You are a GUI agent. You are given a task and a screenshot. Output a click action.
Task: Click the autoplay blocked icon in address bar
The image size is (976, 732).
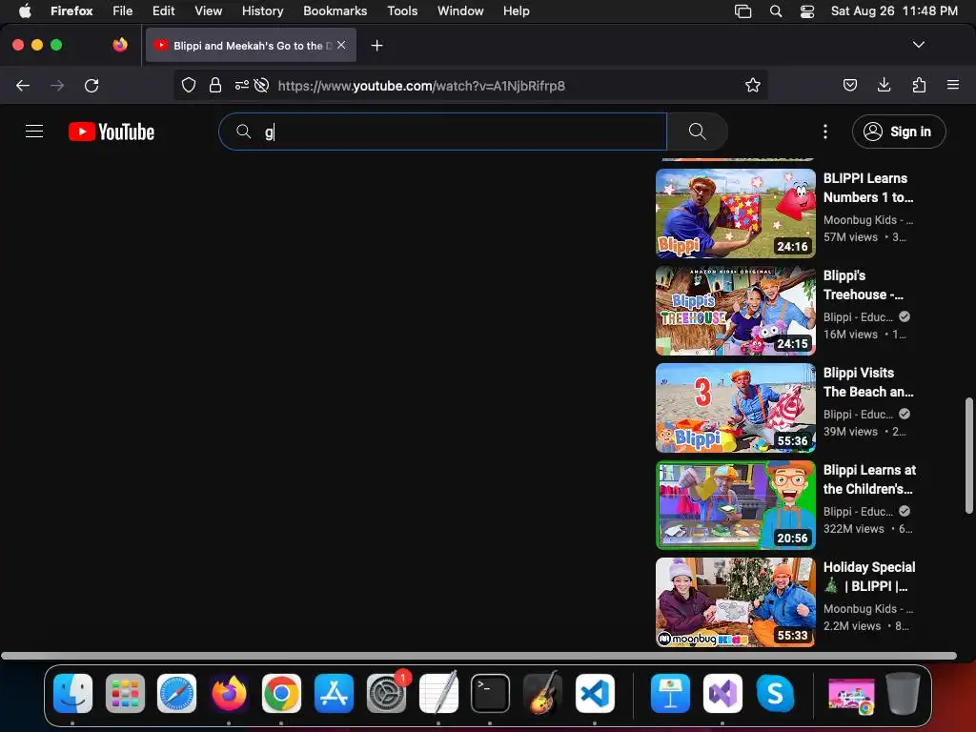[x=261, y=85]
